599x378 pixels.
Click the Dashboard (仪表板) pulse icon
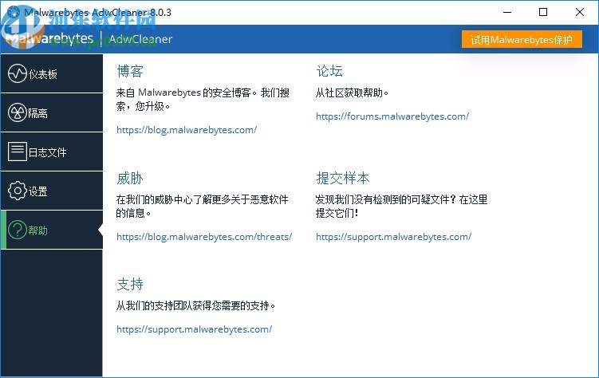[x=18, y=73]
